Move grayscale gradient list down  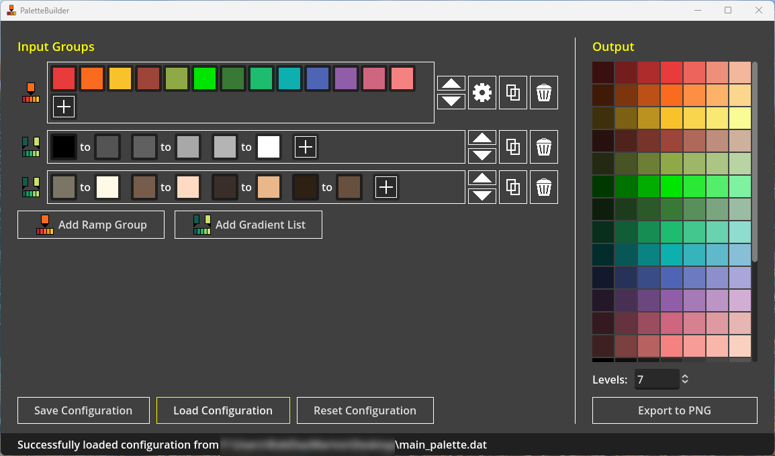tap(482, 156)
